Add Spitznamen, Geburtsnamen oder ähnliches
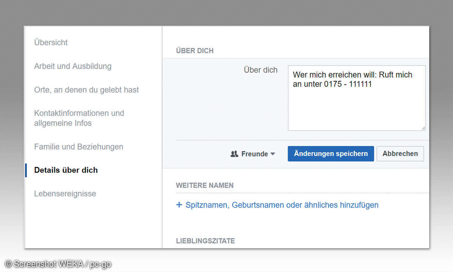This screenshot has height=272, width=453. 282,205
